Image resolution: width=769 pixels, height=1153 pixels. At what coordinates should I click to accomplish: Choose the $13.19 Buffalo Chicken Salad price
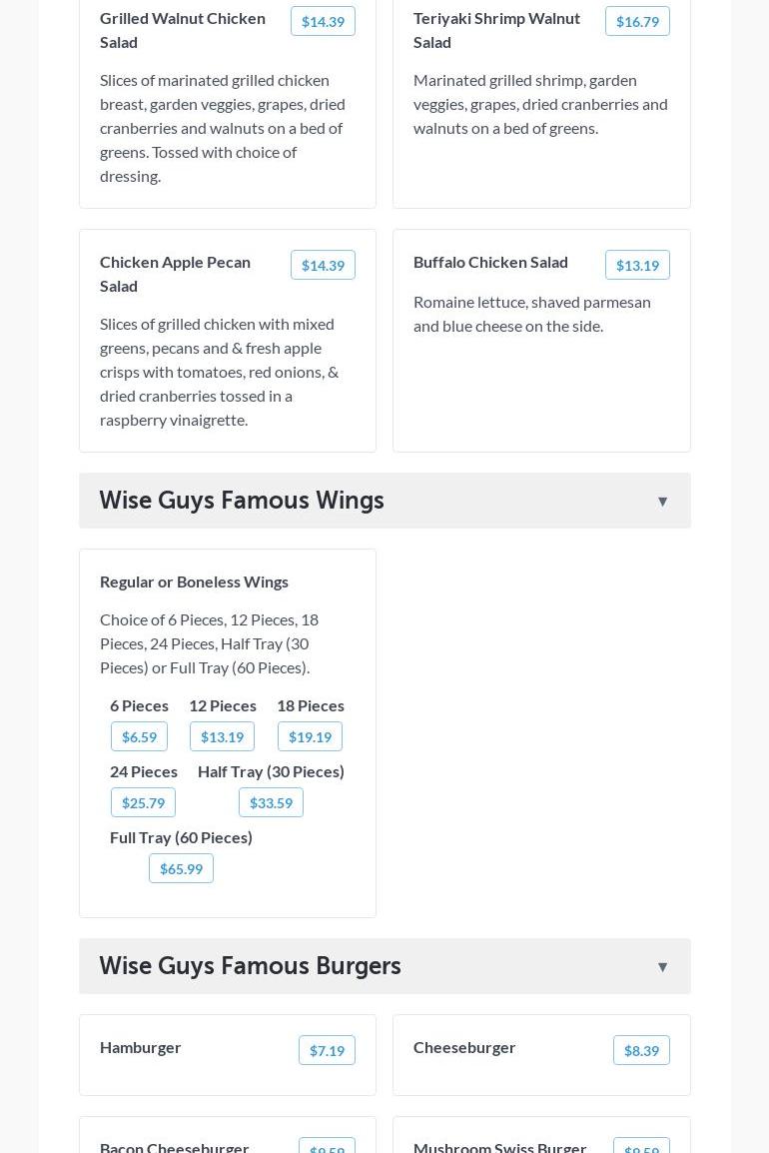(x=637, y=265)
